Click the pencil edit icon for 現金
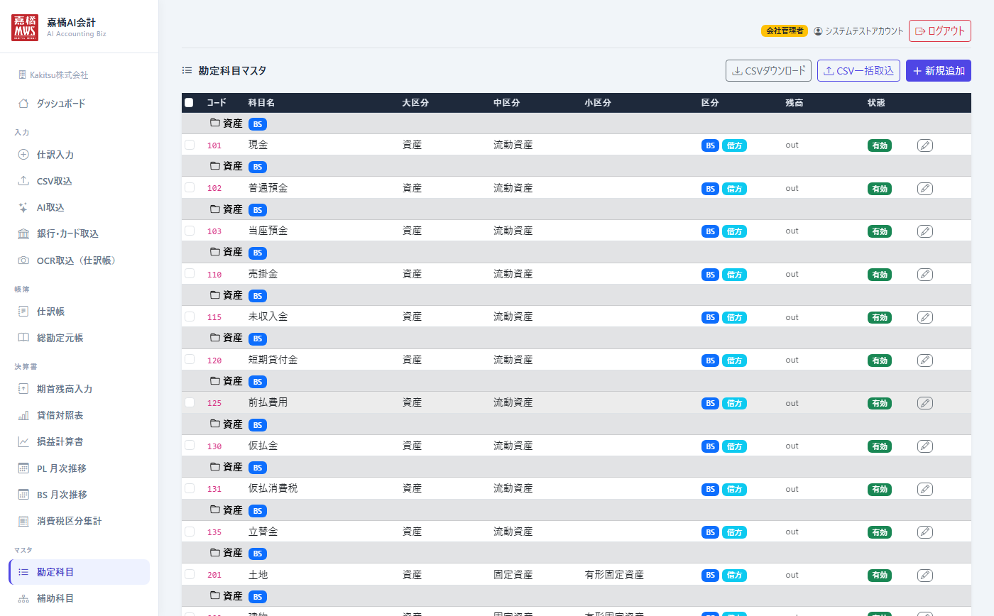This screenshot has height=616, width=994. click(924, 145)
